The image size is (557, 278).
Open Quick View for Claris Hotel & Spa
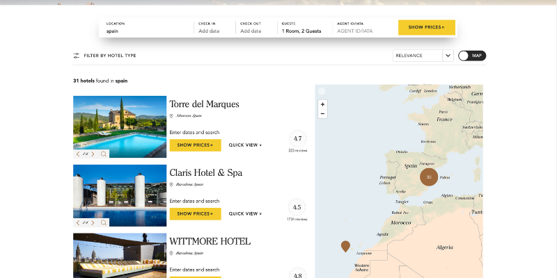pyautogui.click(x=245, y=214)
